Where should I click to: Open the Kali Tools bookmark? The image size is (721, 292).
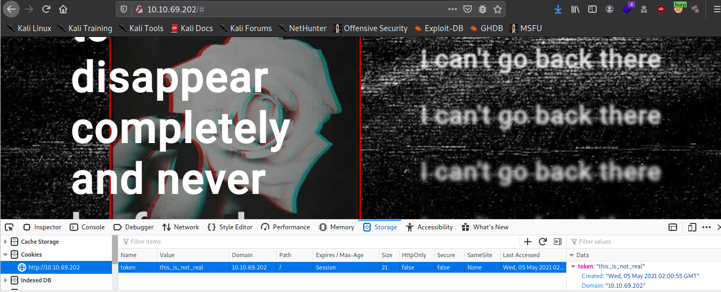pyautogui.click(x=141, y=28)
